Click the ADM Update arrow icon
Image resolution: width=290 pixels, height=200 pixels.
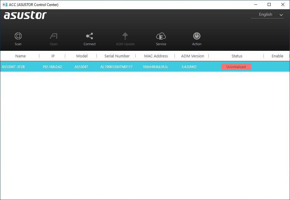click(x=125, y=36)
